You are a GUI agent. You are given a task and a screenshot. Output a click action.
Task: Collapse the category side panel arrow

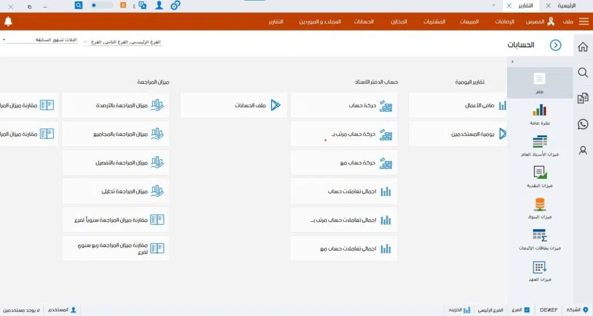pyautogui.click(x=512, y=61)
